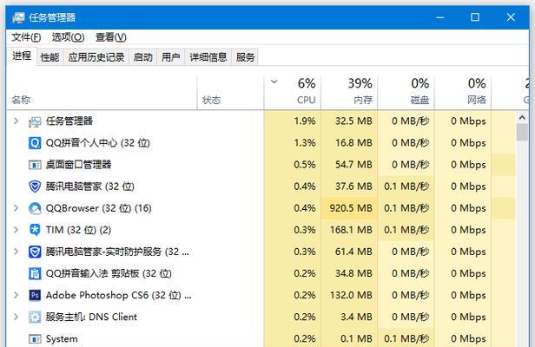
Task: Sort processes by 内存 column header
Action: [349, 92]
